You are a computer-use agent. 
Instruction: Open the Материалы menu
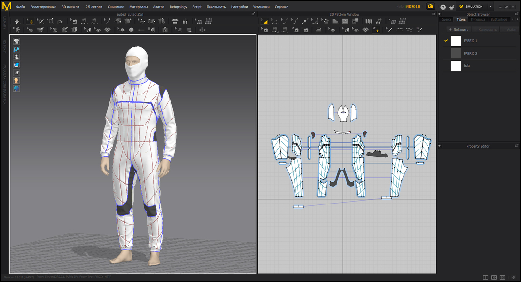139,7
